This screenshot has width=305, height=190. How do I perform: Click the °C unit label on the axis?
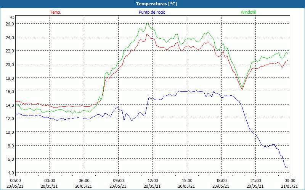click(12, 17)
